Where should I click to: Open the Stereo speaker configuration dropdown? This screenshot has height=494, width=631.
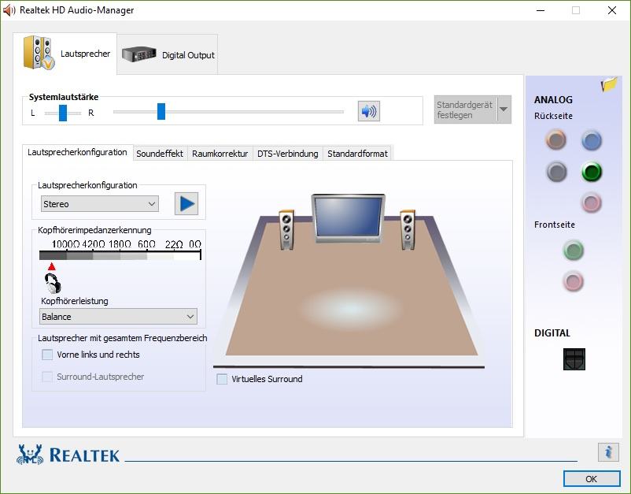[100, 204]
